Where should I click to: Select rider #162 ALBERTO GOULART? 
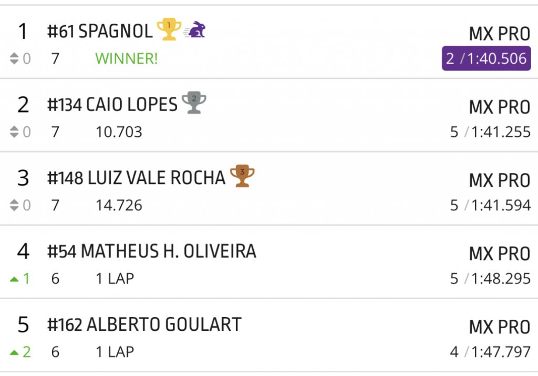click(144, 324)
